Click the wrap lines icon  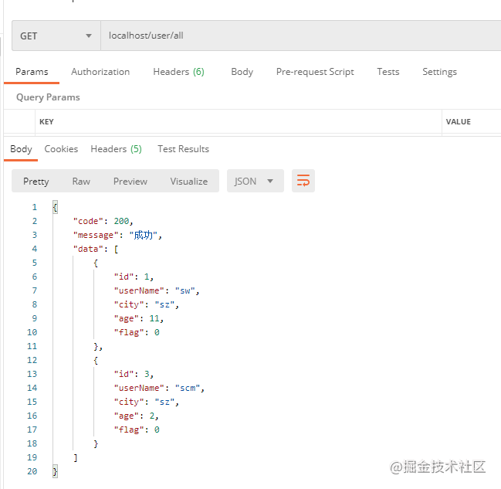(x=303, y=181)
